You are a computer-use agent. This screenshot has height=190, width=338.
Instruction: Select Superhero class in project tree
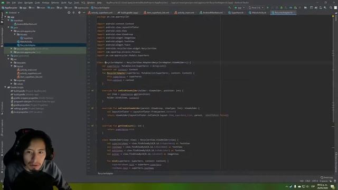click(27, 38)
